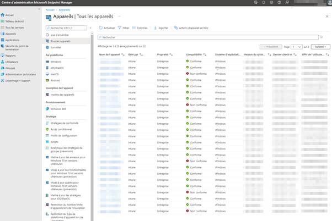
Task: Open the directory and subscription icon in the top bar
Action: 256,2
